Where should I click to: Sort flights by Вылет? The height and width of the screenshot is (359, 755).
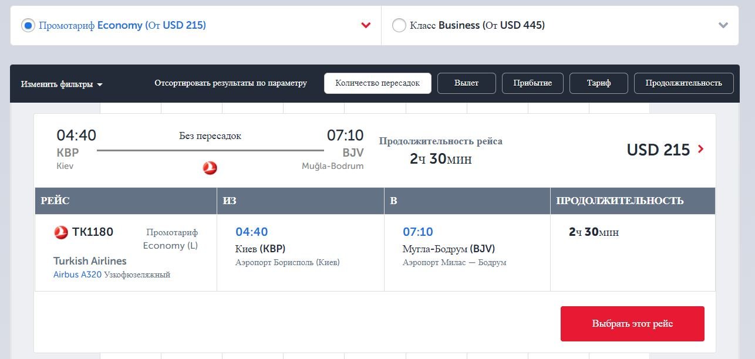pos(467,83)
